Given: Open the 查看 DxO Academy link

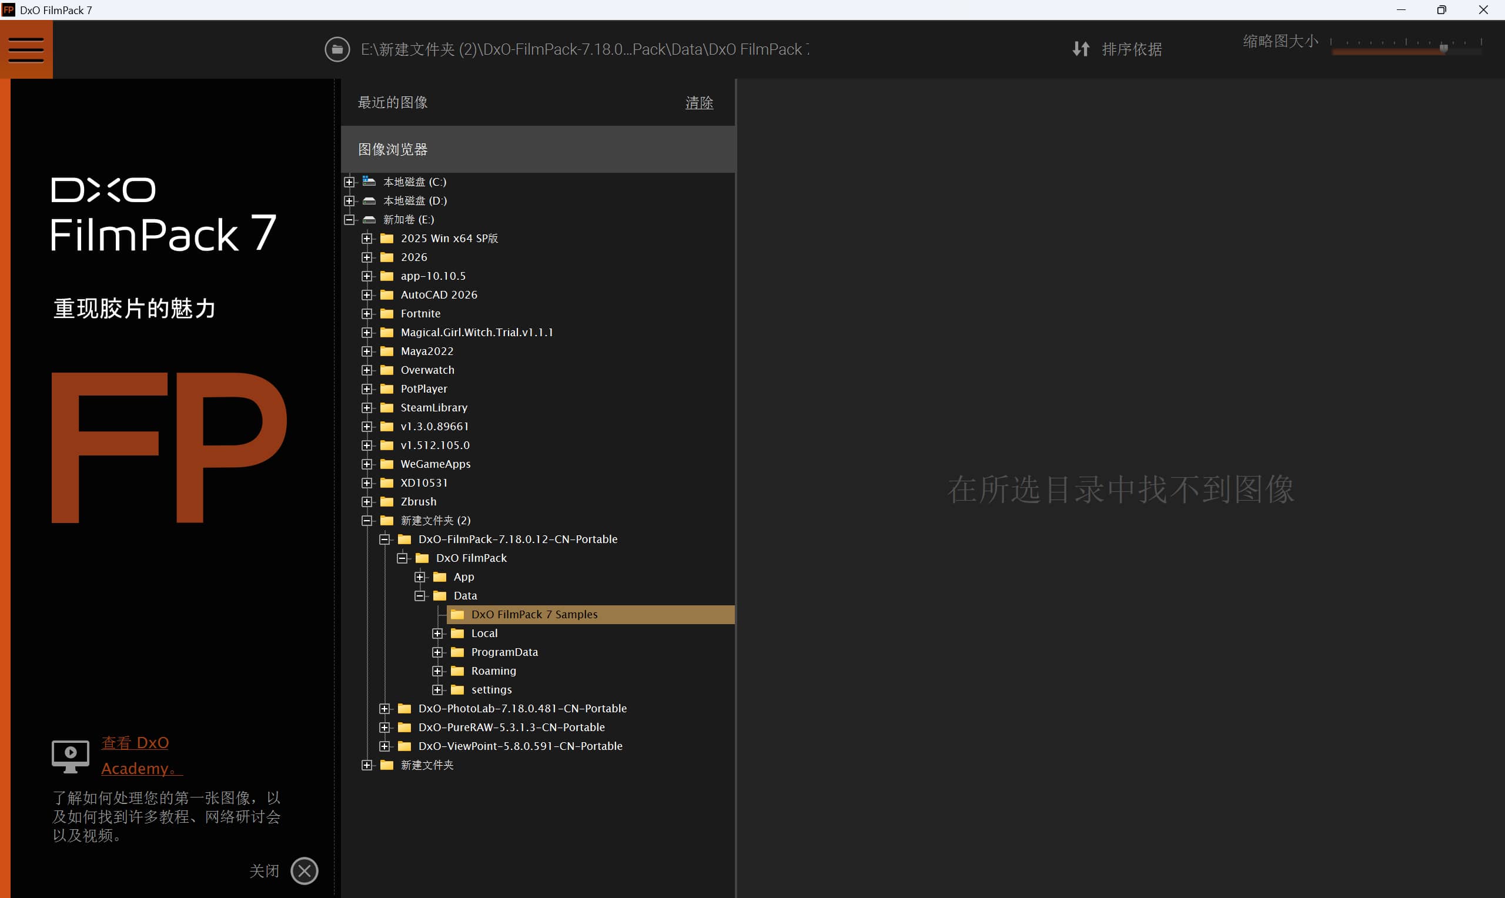Looking at the screenshot, I should [x=136, y=755].
